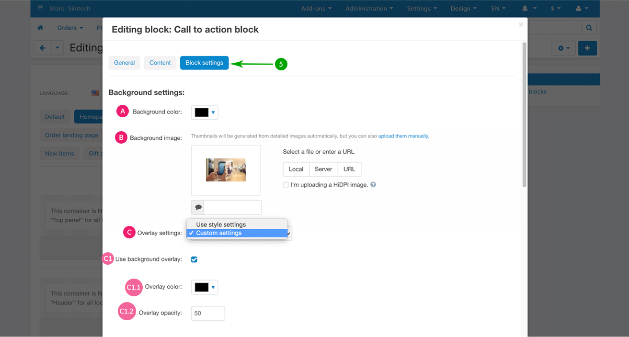Follow the upload them manually link
The height and width of the screenshot is (337, 629).
403,136
